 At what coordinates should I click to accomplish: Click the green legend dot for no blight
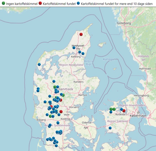click(x=3, y=4)
